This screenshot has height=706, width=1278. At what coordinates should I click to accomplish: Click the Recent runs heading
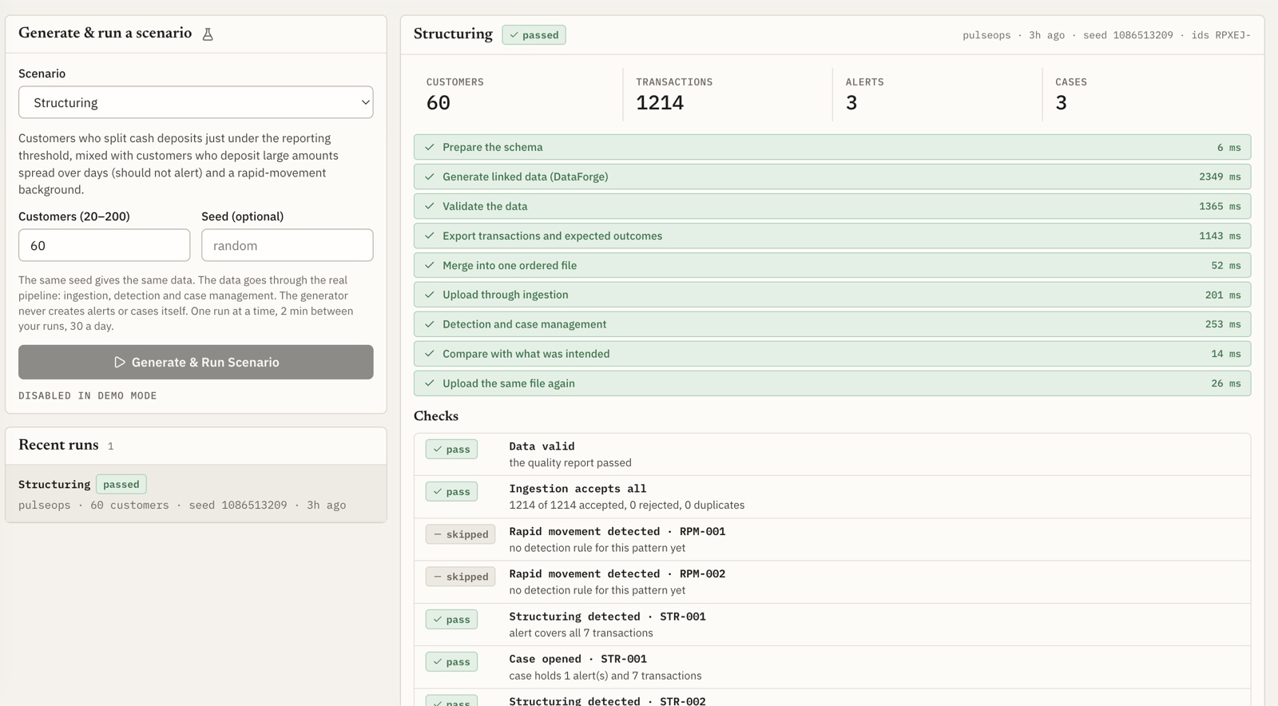[58, 445]
